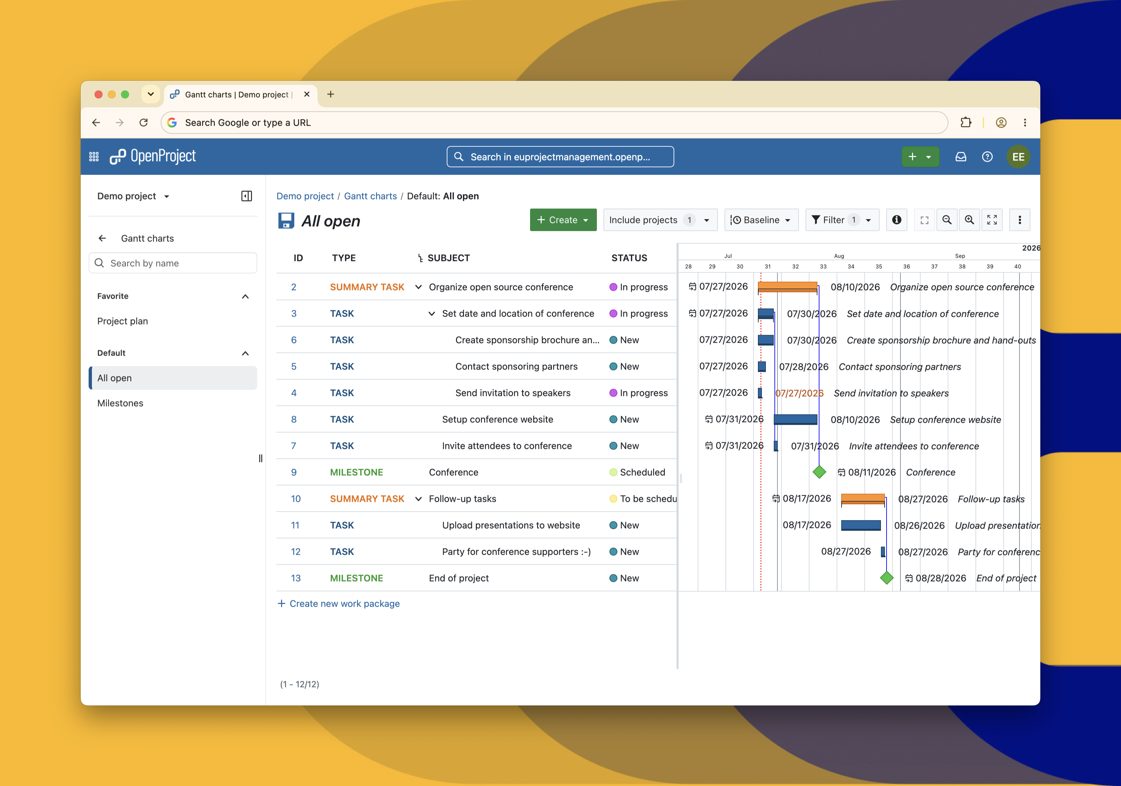This screenshot has height=786, width=1121.
Task: Click the TYPE column header
Action: tap(344, 258)
